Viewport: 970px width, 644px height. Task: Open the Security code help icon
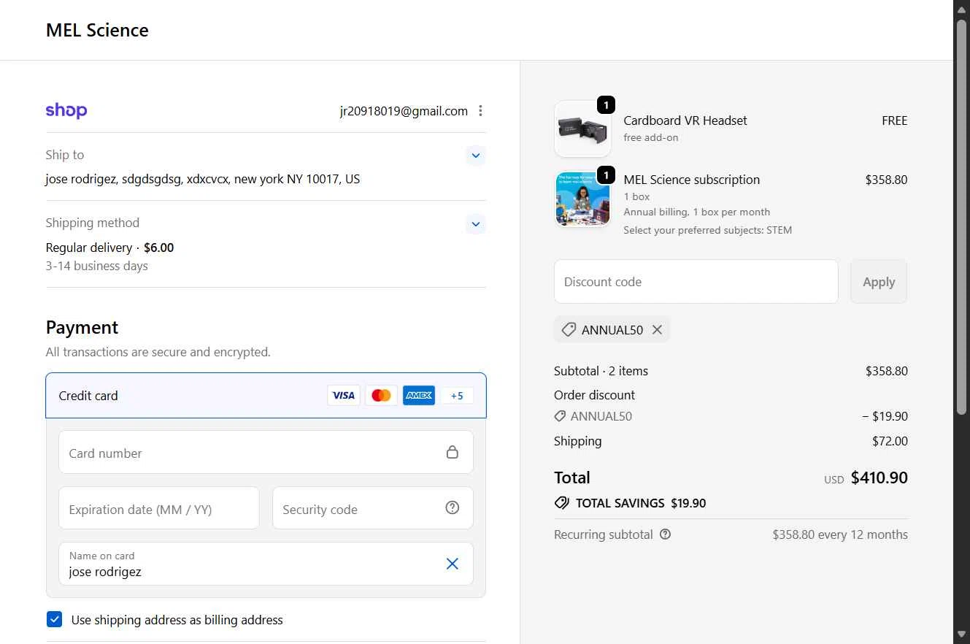453,507
